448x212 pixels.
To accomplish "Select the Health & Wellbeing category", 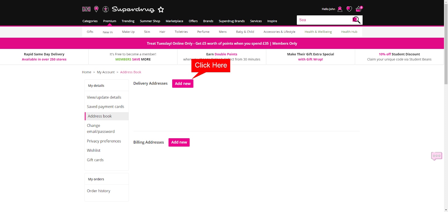I will click(x=318, y=32).
